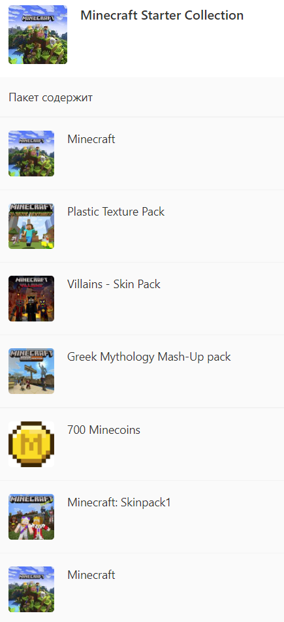284x622 pixels.
Task: Click the Minecraft Starter Collection cover image
Action: [x=38, y=35]
